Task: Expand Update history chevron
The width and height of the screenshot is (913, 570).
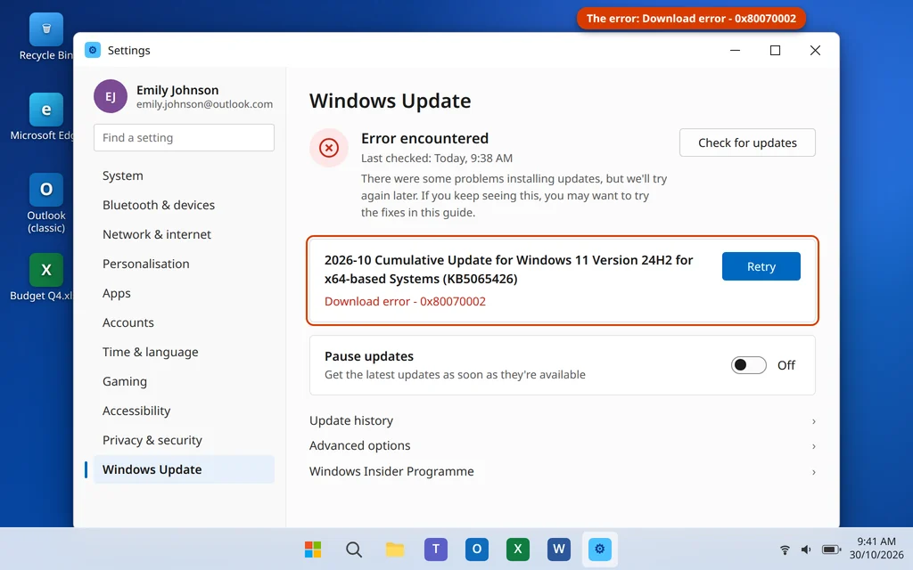Action: (813, 421)
